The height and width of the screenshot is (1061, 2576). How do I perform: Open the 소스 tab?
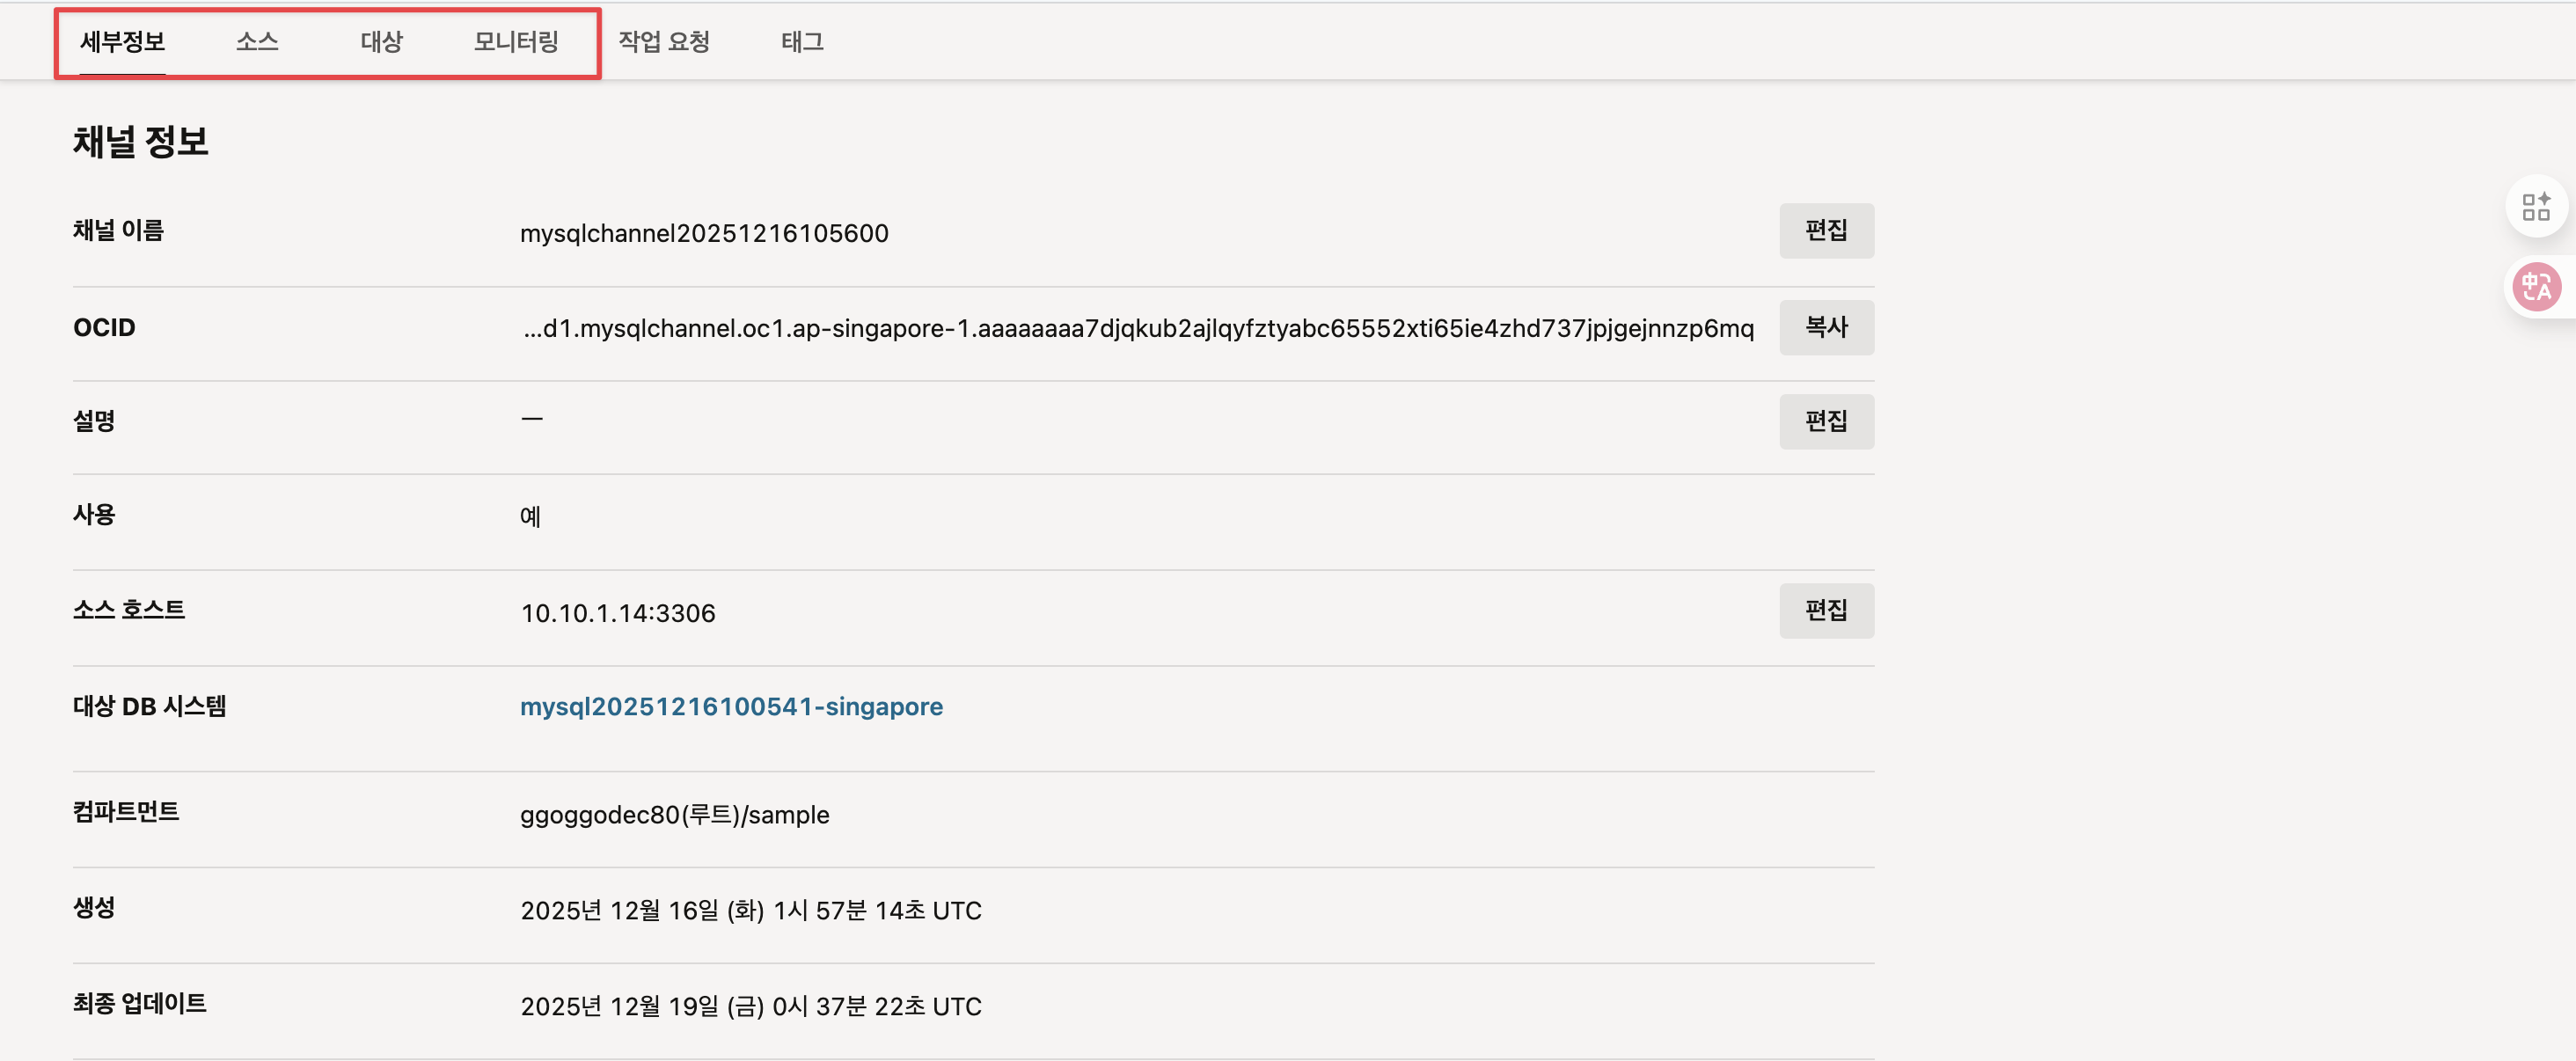click(x=257, y=42)
